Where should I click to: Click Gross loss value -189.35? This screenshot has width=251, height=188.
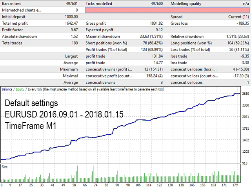pos(243,23)
